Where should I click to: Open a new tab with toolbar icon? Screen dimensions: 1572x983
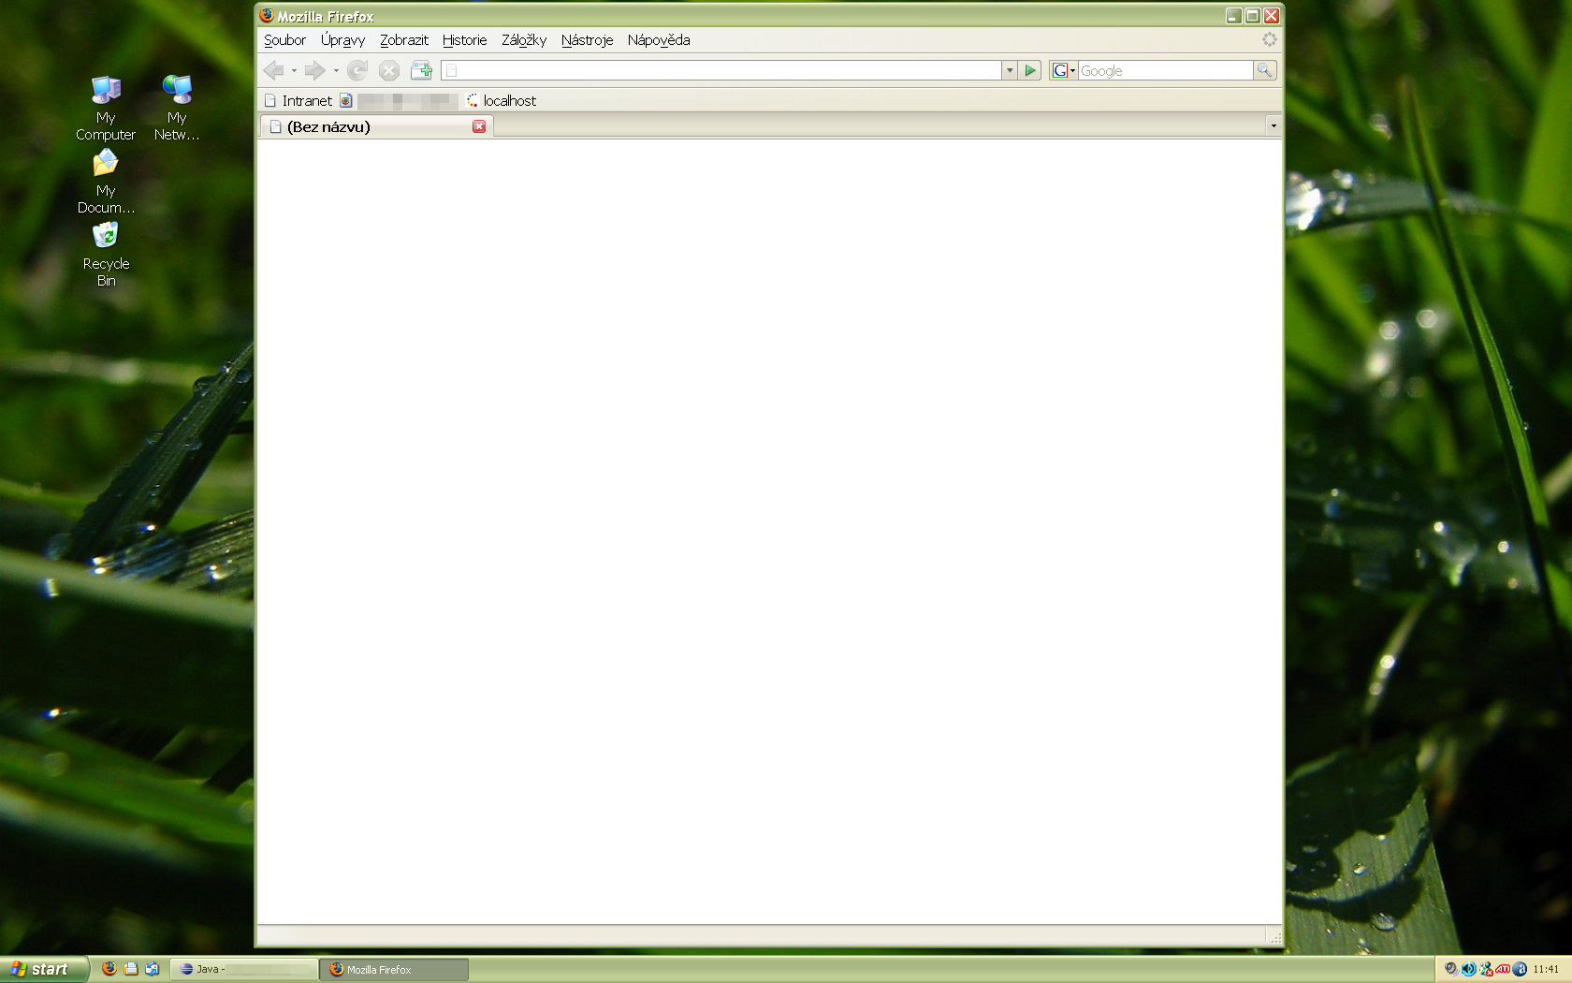coord(421,70)
